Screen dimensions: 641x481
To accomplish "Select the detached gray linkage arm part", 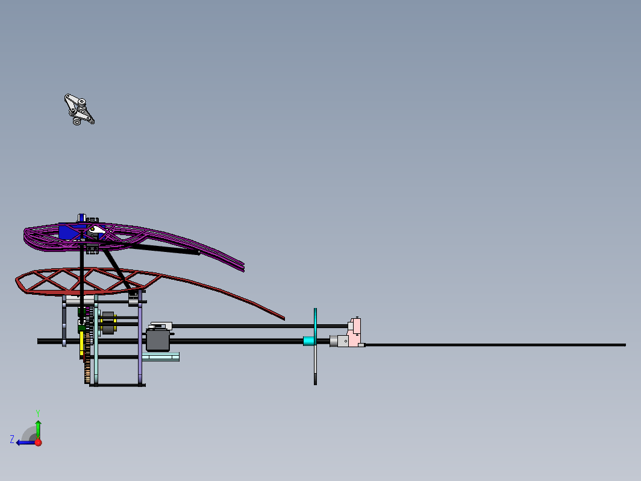I will [x=79, y=110].
